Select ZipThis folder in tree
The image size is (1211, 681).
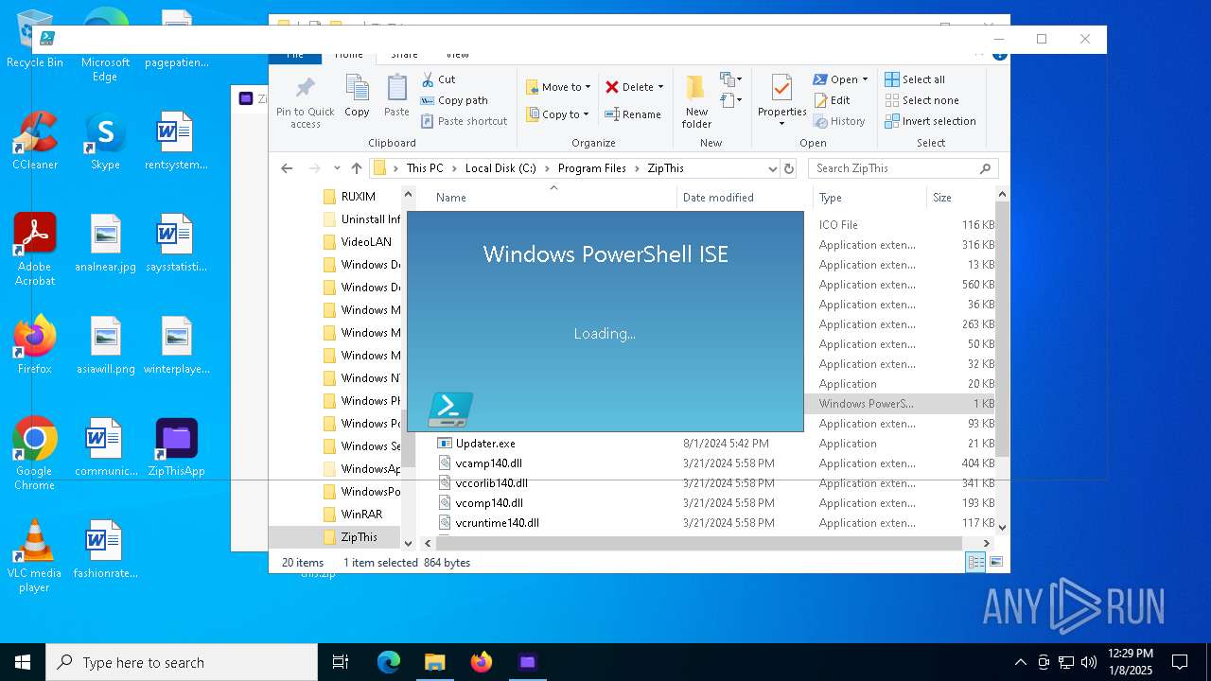pos(360,537)
